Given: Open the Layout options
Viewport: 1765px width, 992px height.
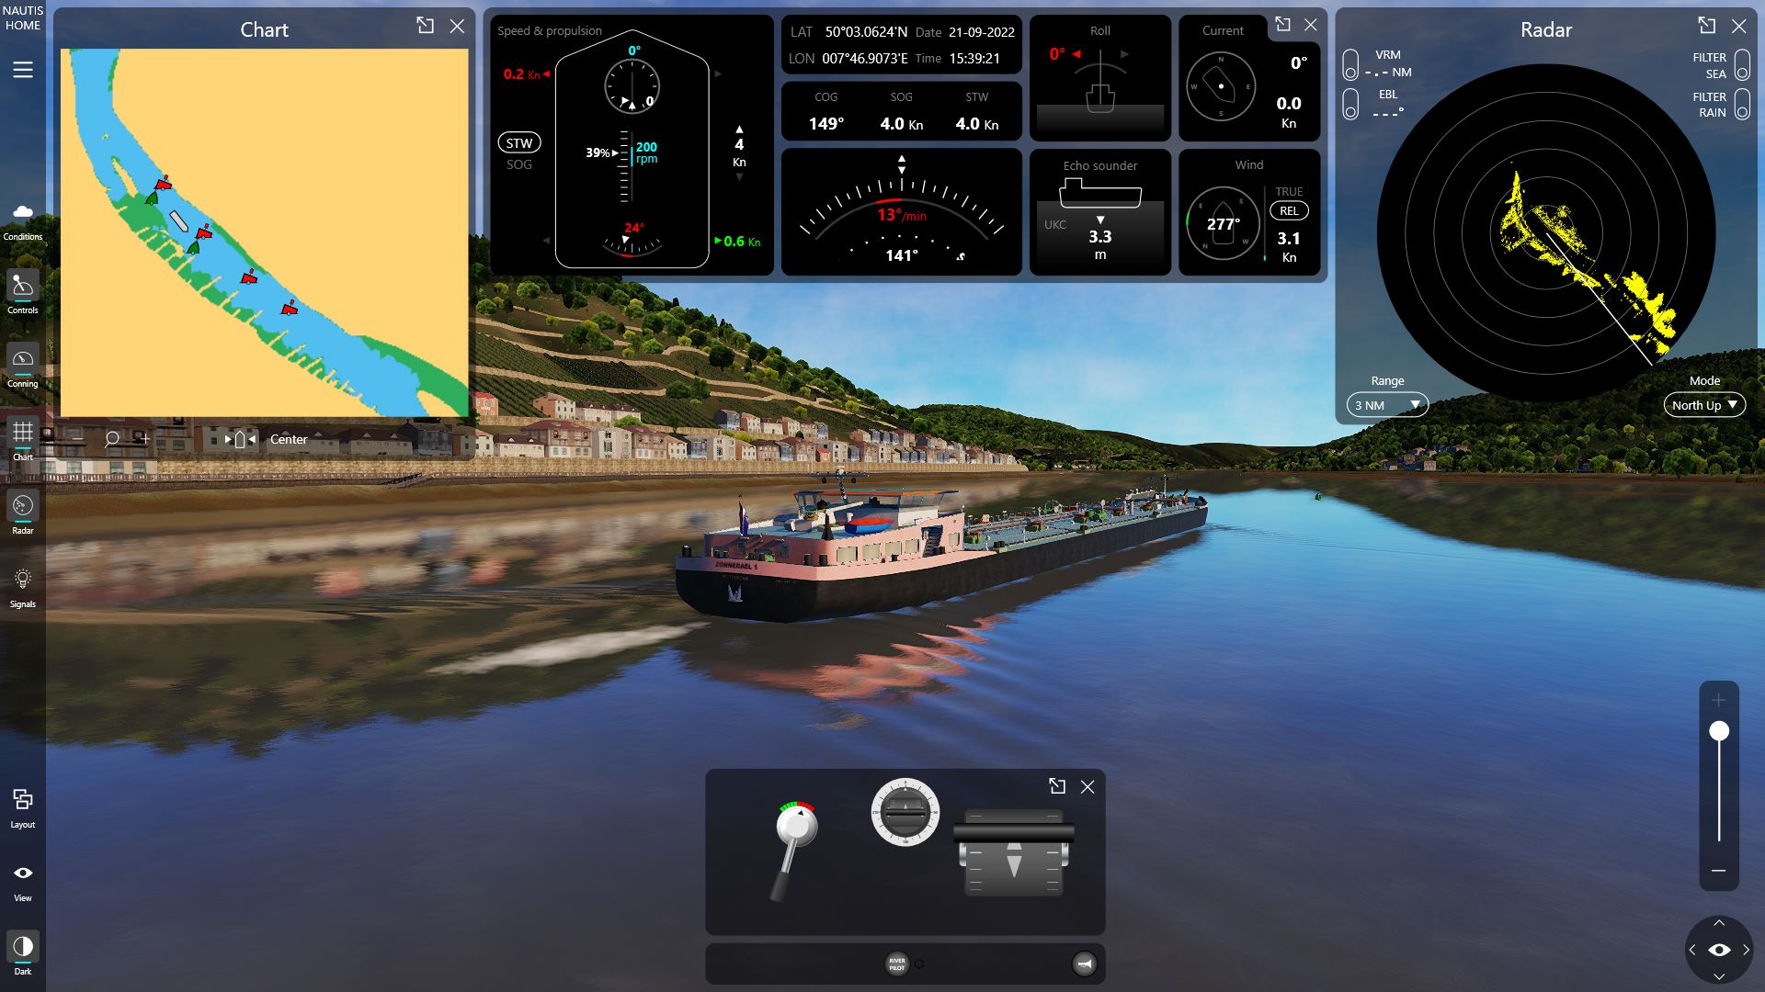Looking at the screenshot, I should (23, 806).
